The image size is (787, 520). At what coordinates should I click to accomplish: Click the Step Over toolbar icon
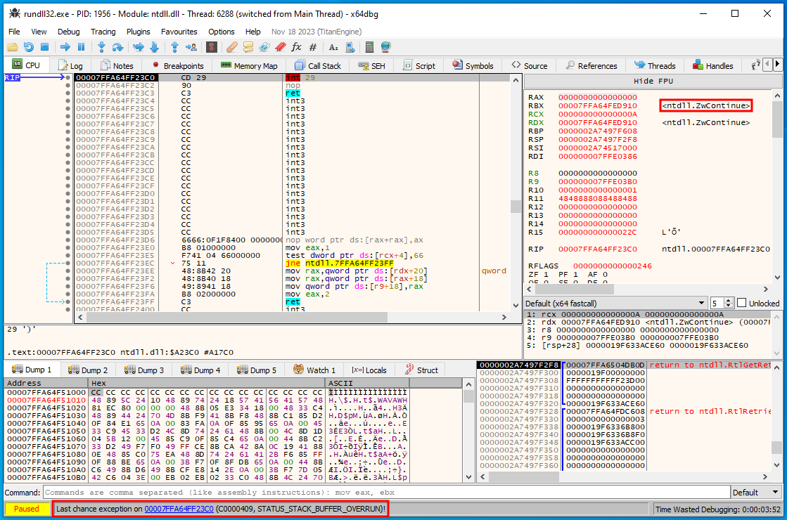pos(117,47)
